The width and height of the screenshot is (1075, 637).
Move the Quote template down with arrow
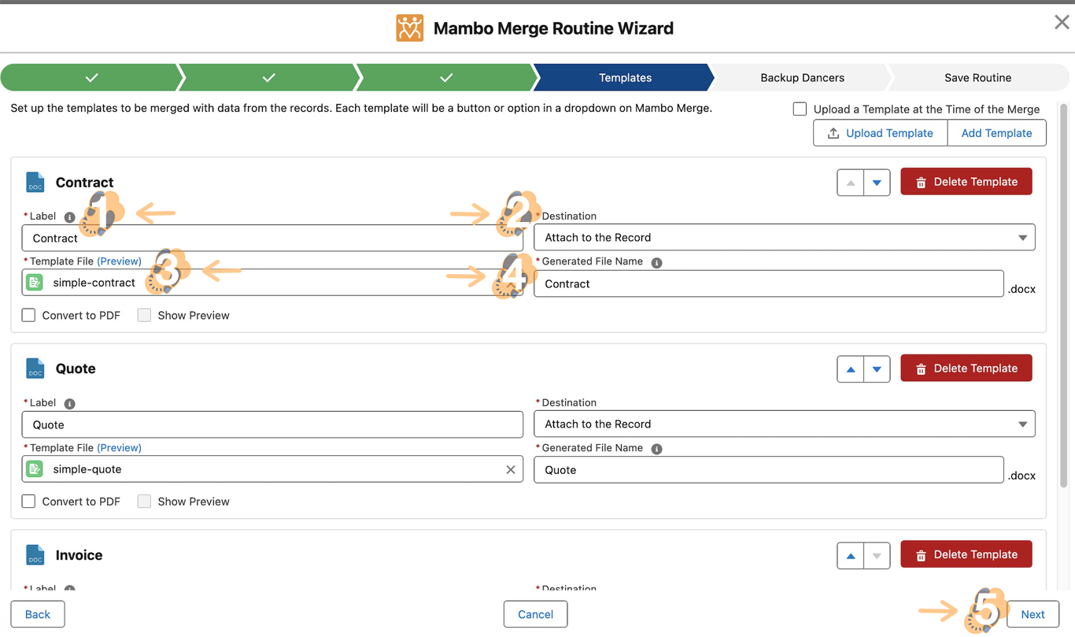(877, 369)
